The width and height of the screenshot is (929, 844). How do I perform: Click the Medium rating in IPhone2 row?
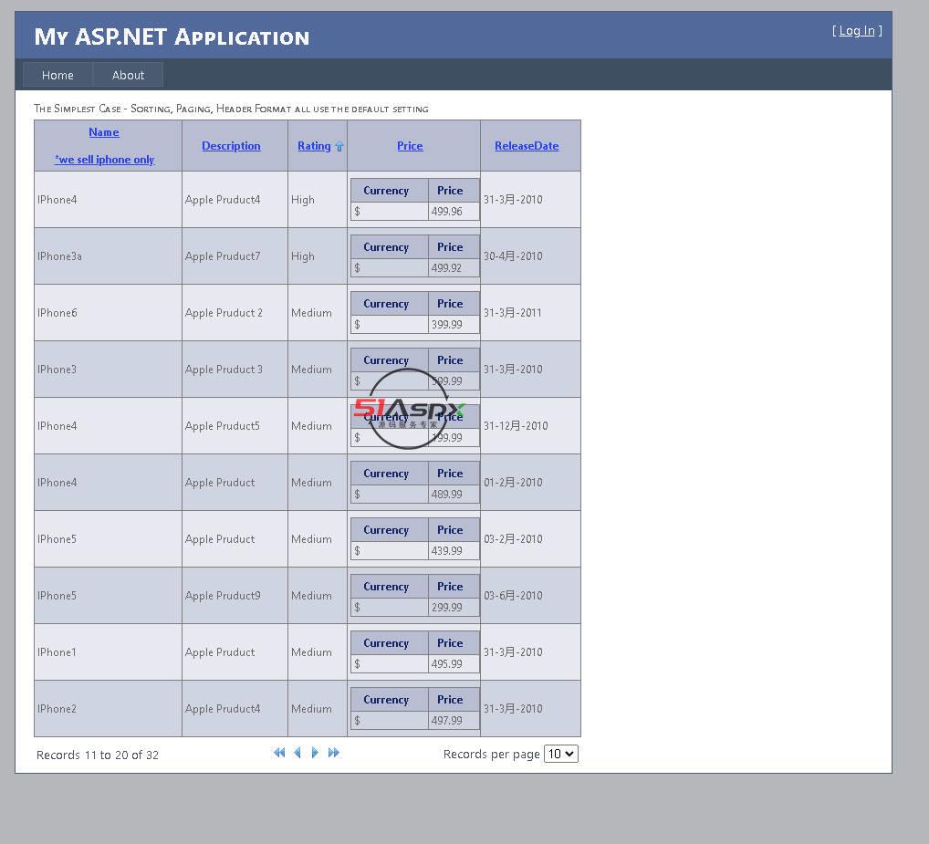311,708
